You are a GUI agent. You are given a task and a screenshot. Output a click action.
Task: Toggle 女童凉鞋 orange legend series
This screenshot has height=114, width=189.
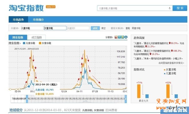pyautogui.click(x=45, y=43)
